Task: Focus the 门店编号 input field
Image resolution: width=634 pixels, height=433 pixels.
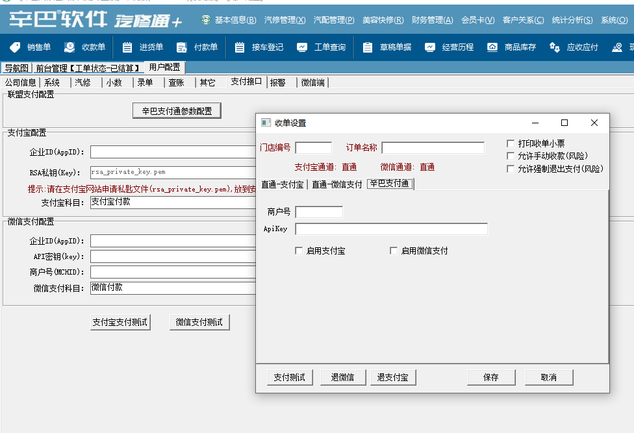Action: pyautogui.click(x=314, y=148)
